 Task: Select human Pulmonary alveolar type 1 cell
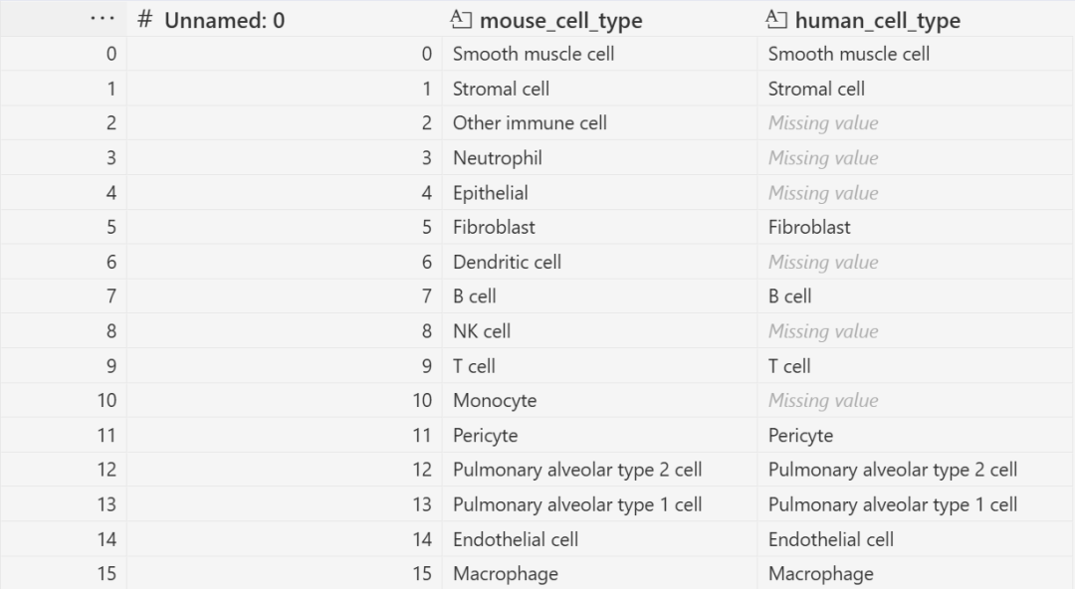click(893, 504)
